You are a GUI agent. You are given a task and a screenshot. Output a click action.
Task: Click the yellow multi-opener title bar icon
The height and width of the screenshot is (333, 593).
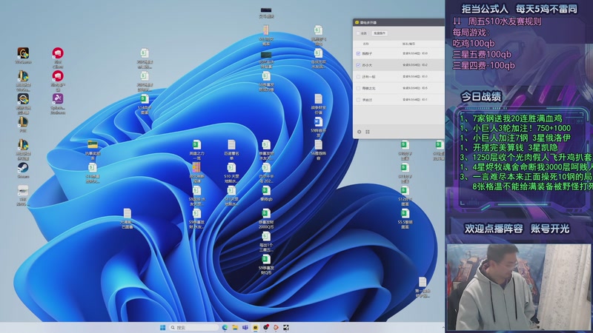(357, 22)
